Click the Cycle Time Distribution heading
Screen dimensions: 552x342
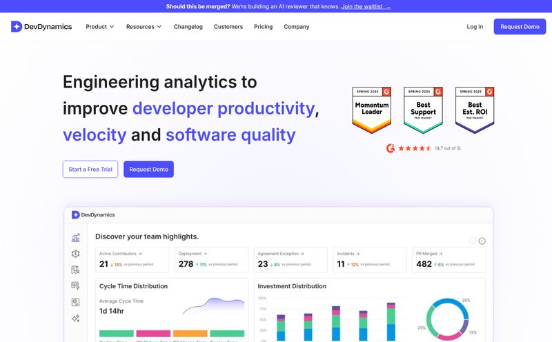133,286
